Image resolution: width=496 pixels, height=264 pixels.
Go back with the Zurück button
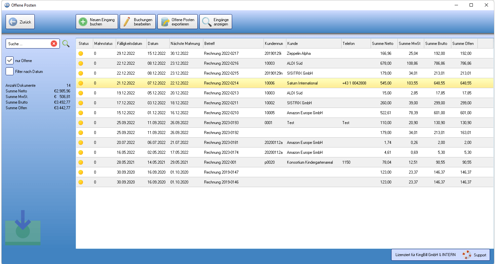20,22
